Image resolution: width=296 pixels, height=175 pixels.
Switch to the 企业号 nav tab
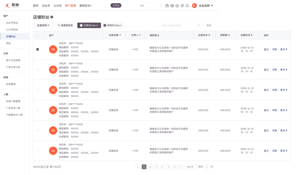coord(46,6)
